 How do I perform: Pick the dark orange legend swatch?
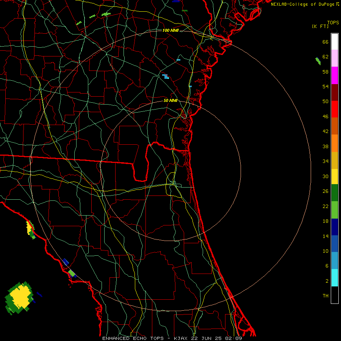point(335,126)
